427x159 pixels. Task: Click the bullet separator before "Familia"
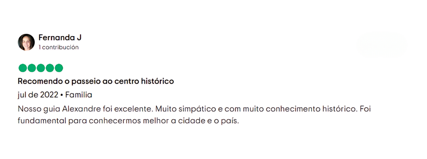(62, 95)
